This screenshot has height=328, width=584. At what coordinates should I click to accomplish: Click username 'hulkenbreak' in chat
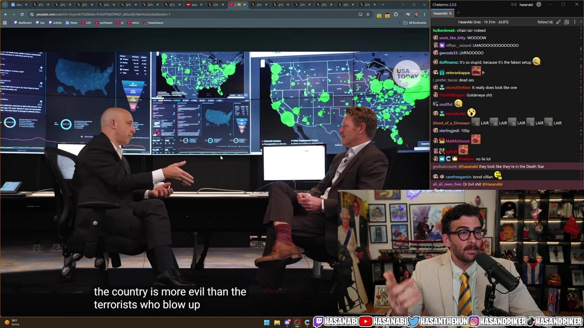tap(444, 30)
